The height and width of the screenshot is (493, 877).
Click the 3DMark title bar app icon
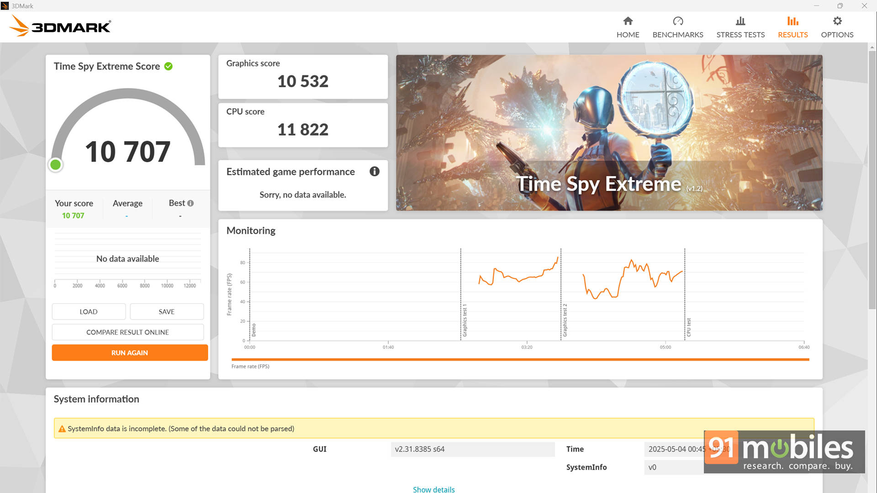5,6
